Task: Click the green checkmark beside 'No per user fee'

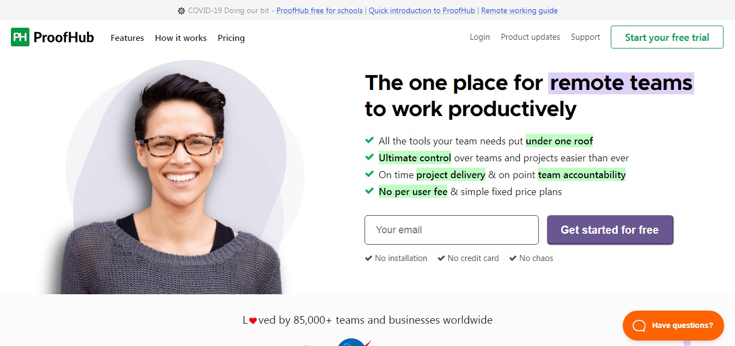Action: pyautogui.click(x=369, y=191)
